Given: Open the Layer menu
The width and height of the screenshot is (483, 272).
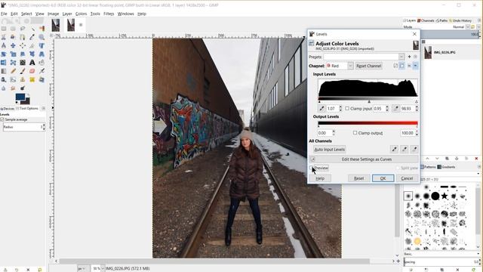Looking at the screenshot, I should tap(67, 14).
